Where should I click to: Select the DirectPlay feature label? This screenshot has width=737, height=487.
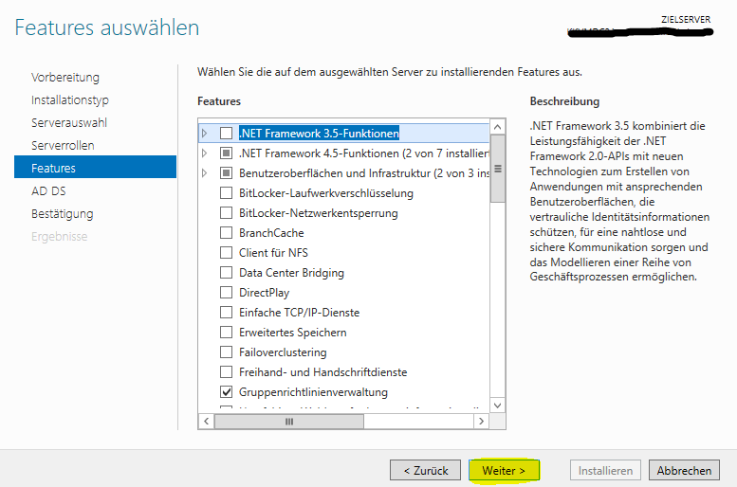click(x=264, y=293)
